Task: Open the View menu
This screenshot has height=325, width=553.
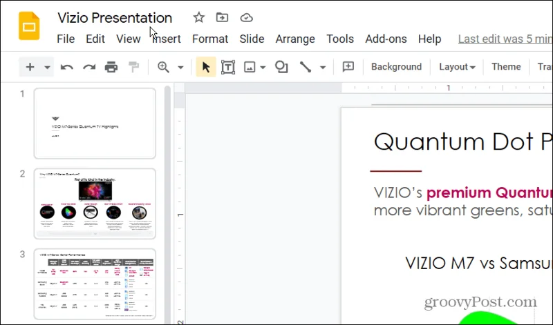Action: [x=129, y=39]
